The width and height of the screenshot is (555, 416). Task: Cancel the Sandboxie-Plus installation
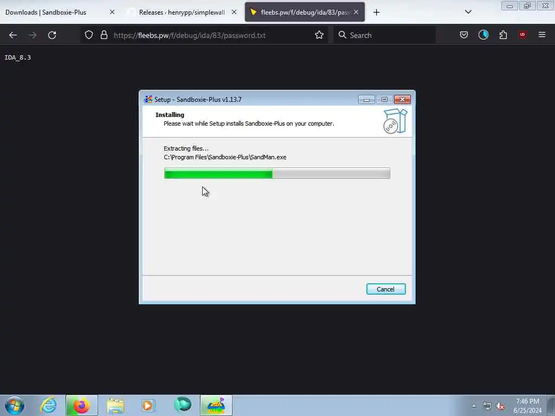pyautogui.click(x=386, y=289)
